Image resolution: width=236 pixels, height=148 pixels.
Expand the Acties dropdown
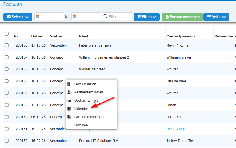216,17
